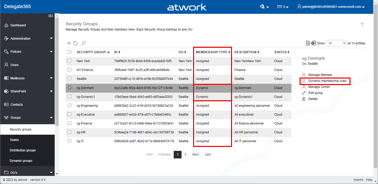The height and width of the screenshot is (184, 378).
Task: Expand the Mailboxes menu arrow
Action: pos(51,78)
